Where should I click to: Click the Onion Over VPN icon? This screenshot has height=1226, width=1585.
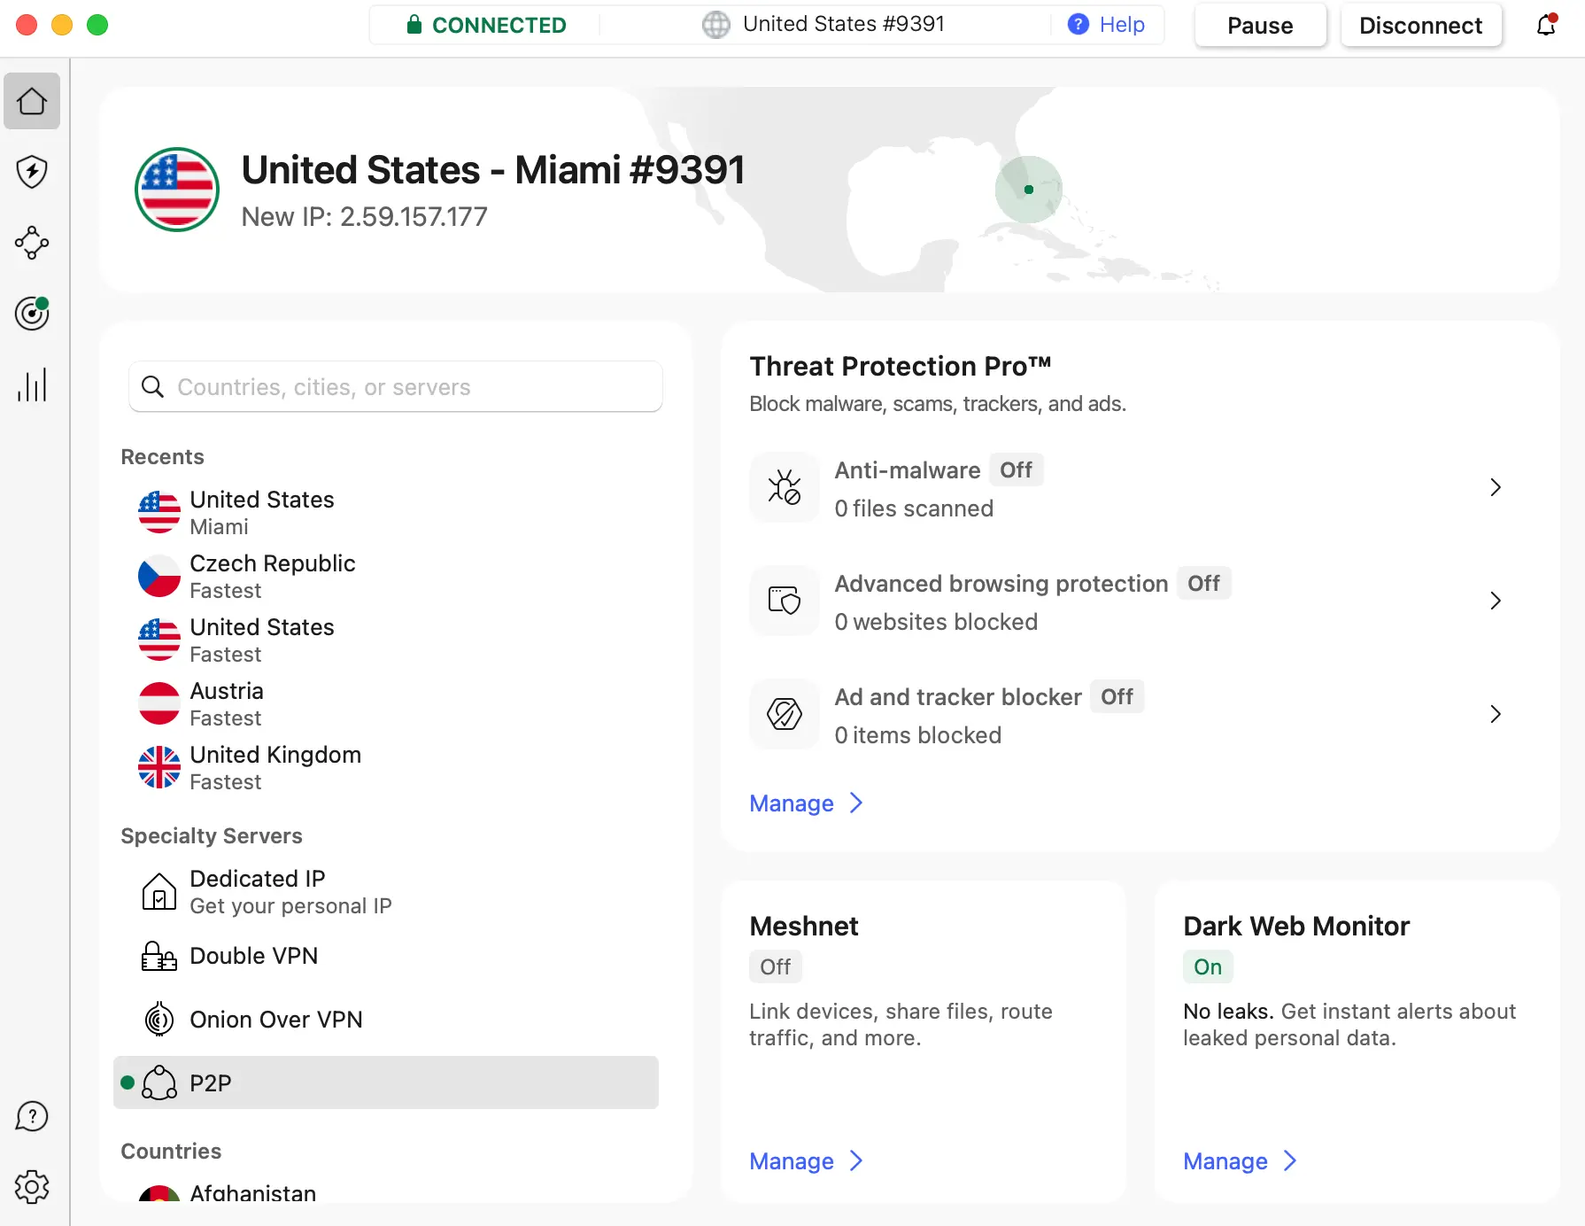coord(159,1019)
